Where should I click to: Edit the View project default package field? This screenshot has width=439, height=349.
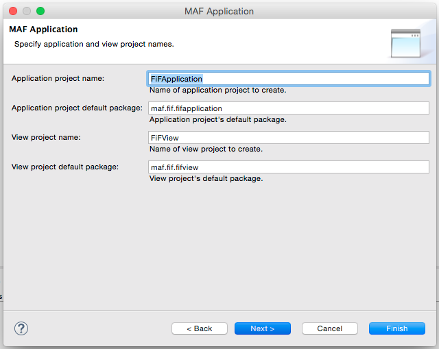point(288,167)
